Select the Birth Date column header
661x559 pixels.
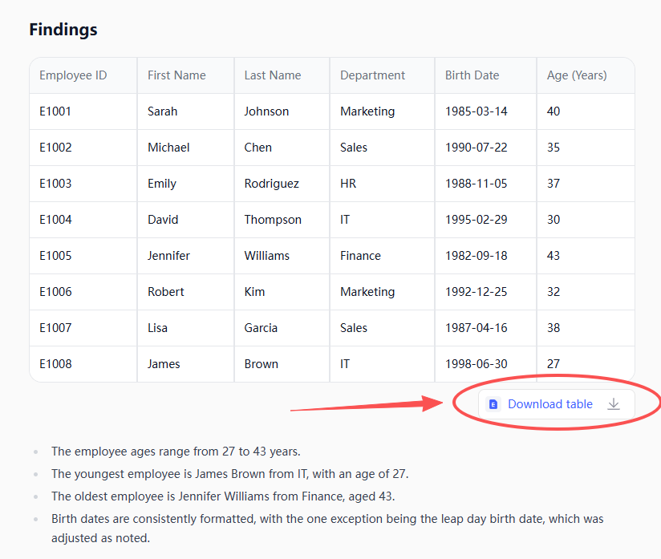click(472, 75)
